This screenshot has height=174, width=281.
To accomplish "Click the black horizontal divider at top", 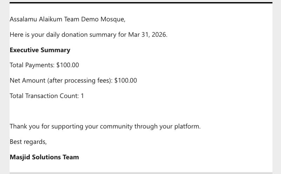I will click(141, 3).
